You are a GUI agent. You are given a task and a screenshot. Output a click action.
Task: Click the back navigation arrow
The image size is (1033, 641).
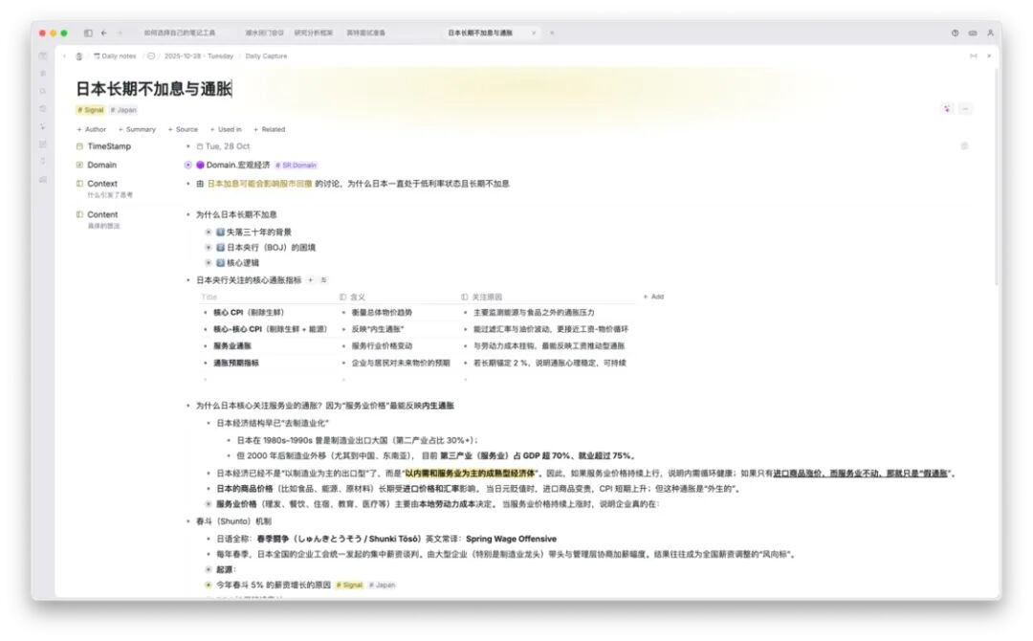coord(103,33)
